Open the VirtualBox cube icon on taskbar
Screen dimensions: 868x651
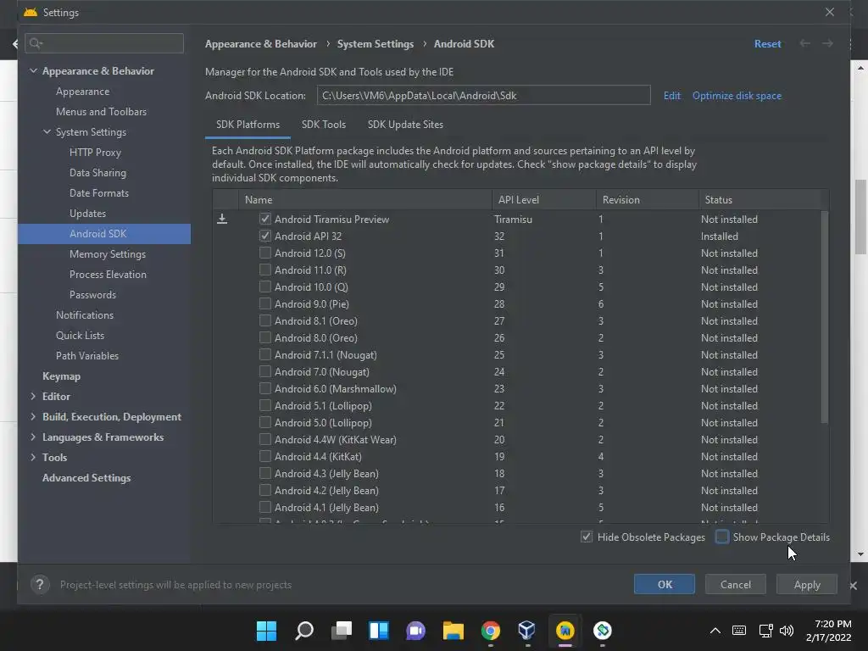point(527,631)
